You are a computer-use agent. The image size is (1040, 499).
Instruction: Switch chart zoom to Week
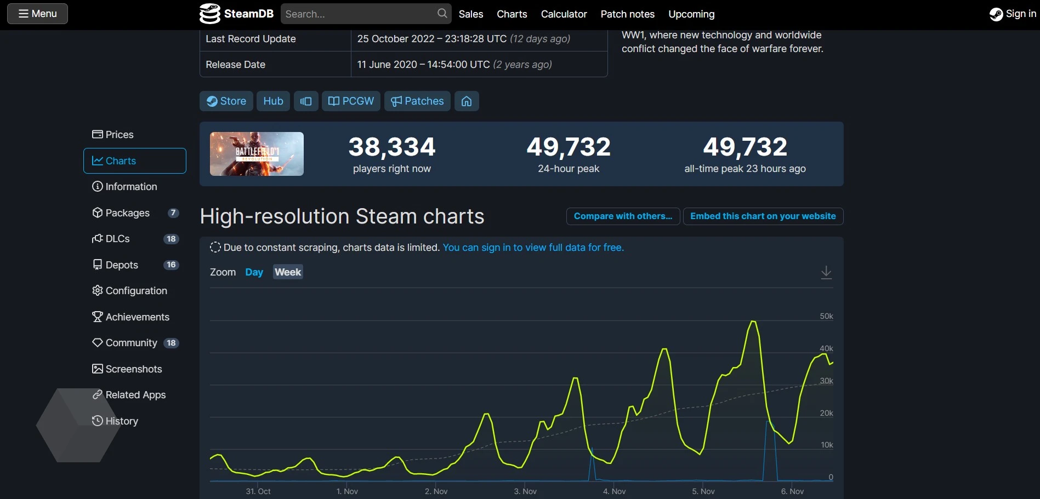click(x=288, y=272)
